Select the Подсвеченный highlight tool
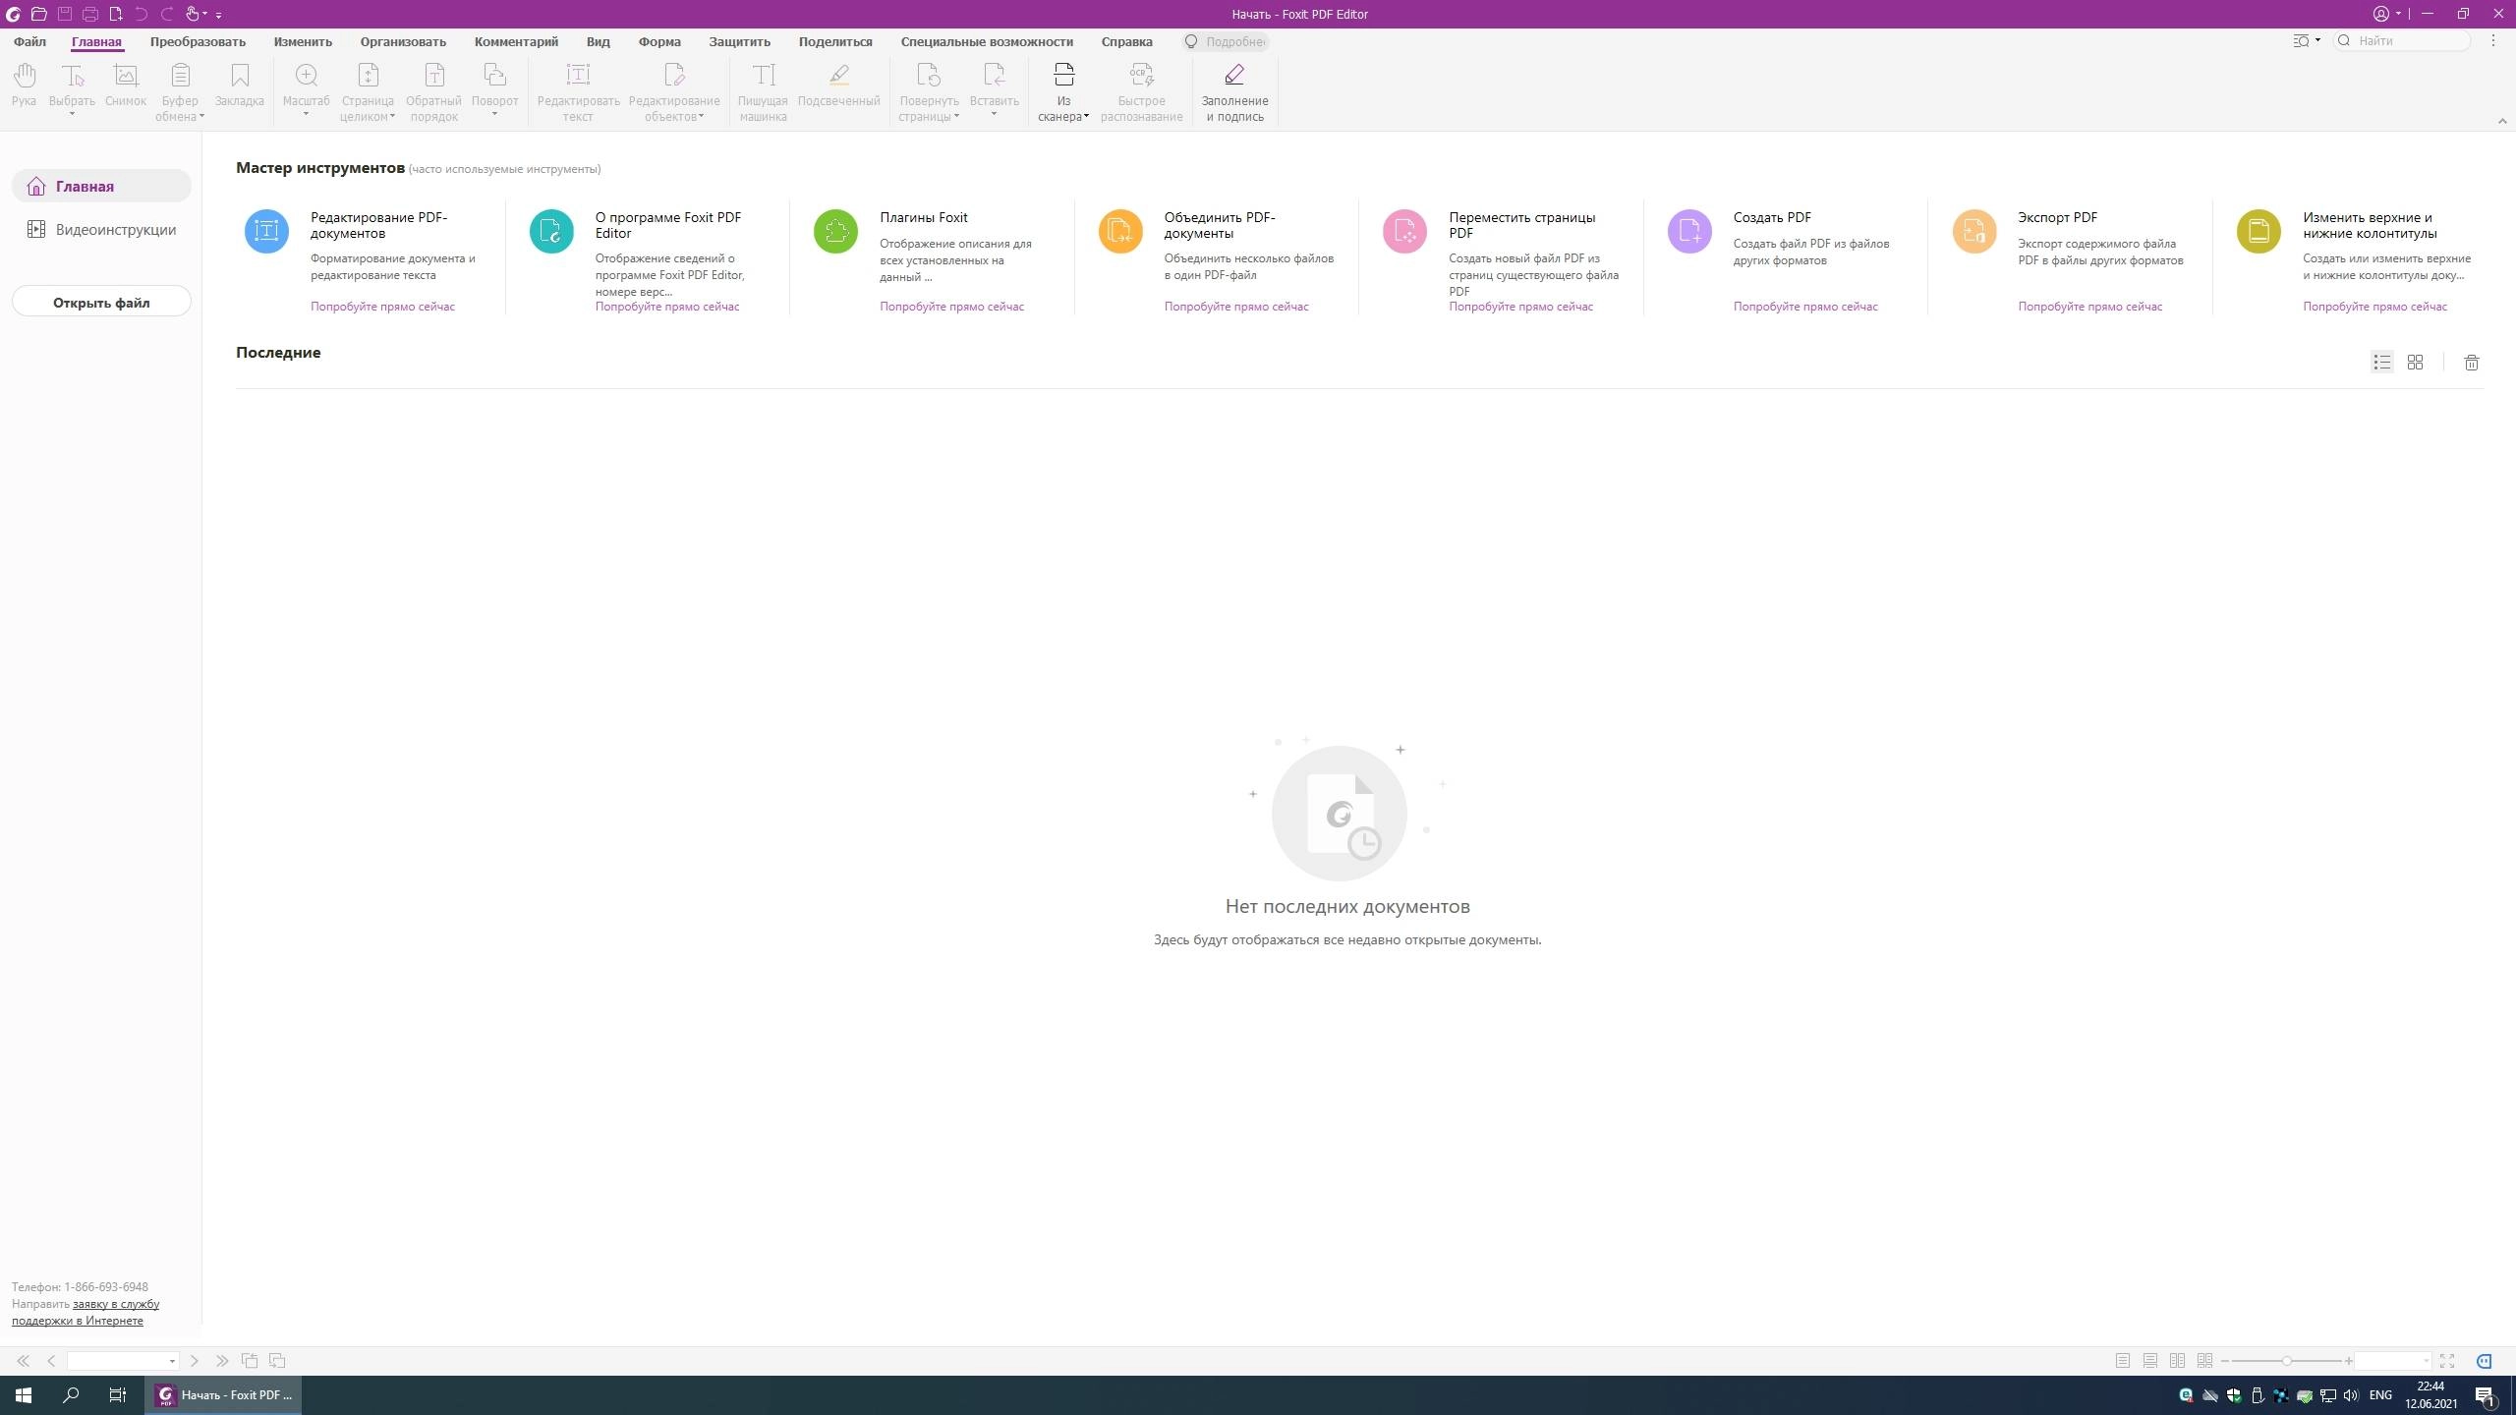This screenshot has height=1415, width=2516. (838, 85)
